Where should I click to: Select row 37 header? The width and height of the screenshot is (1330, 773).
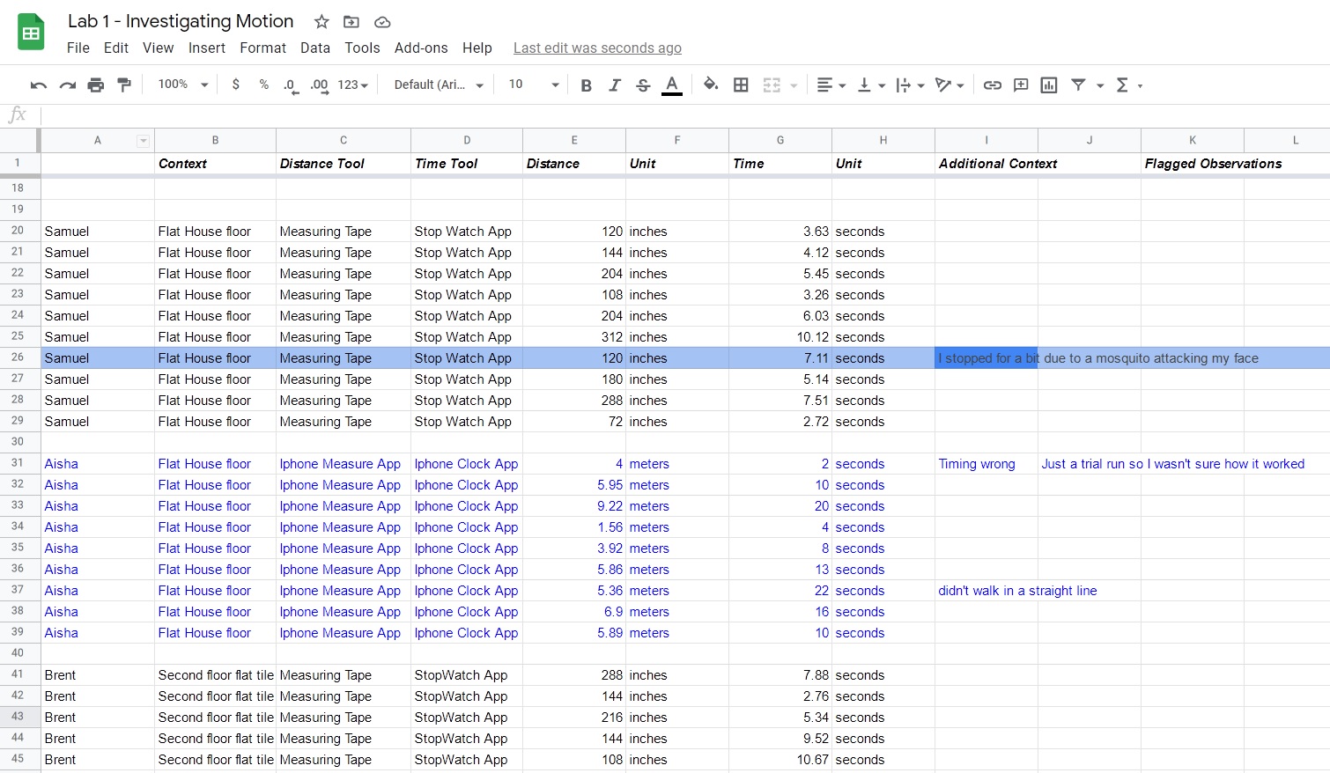[x=19, y=590]
